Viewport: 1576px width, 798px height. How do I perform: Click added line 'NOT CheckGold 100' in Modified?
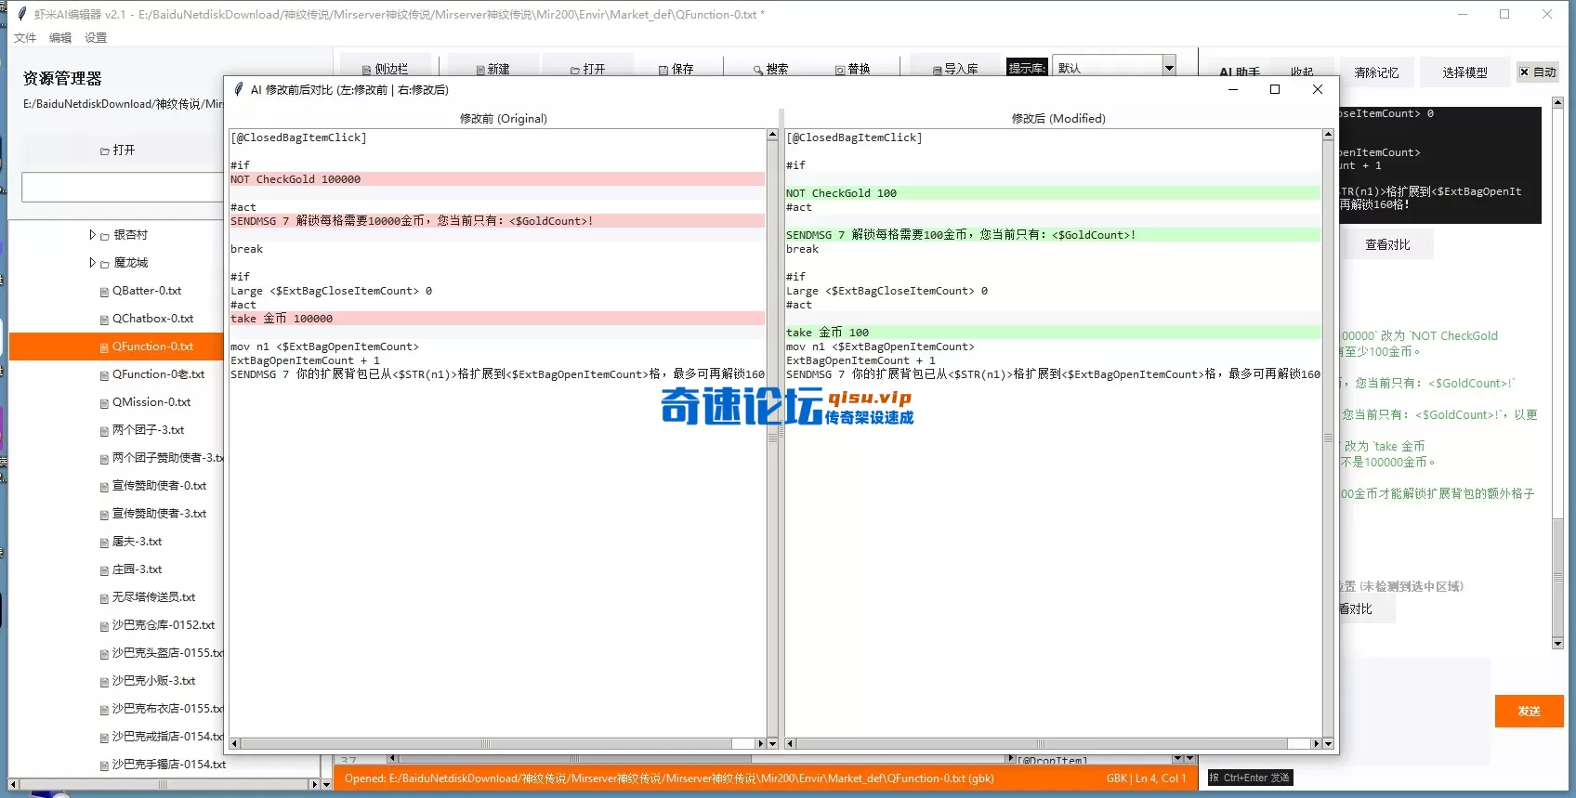[x=1053, y=193]
